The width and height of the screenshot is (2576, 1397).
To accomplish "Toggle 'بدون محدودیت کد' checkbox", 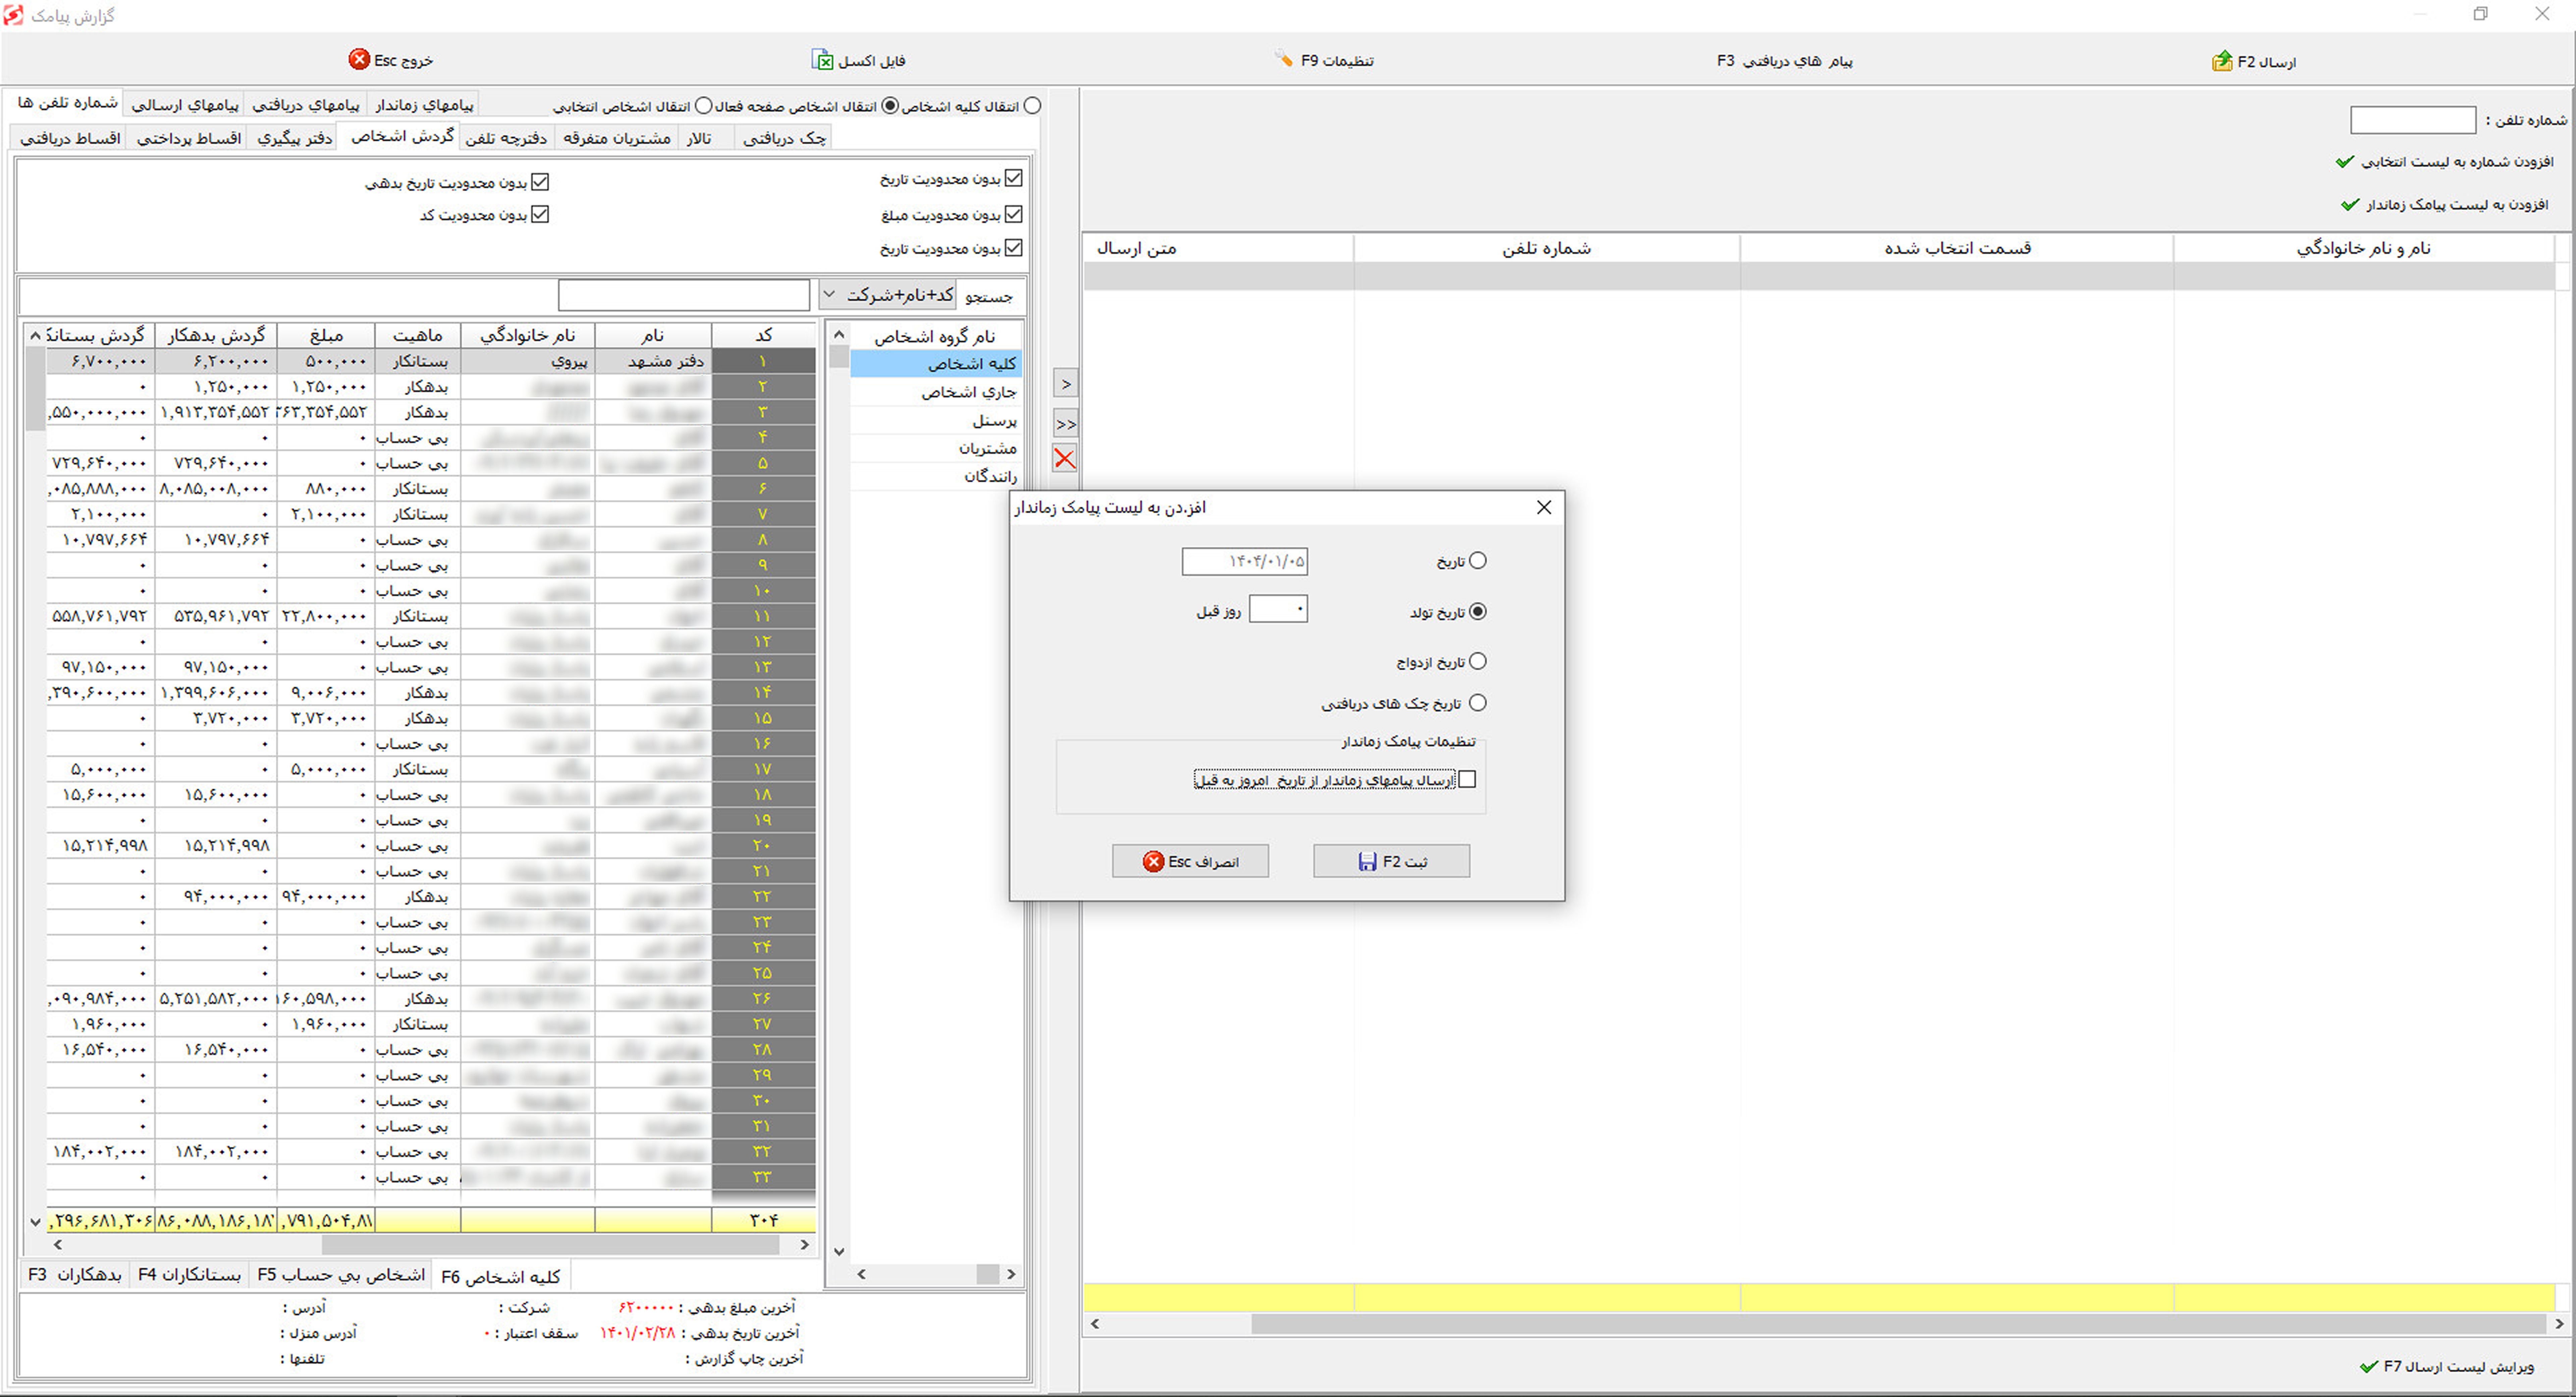I will click(540, 214).
